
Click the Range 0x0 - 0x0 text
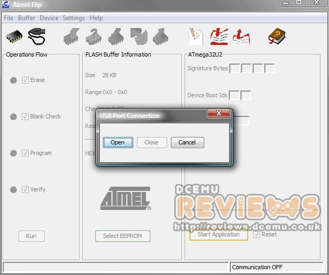click(x=106, y=92)
